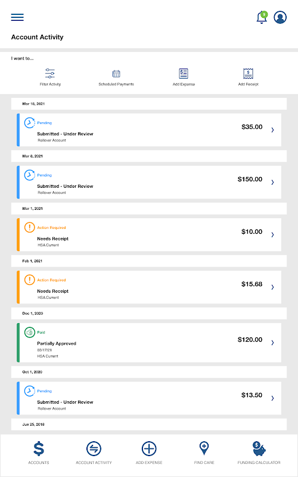The width and height of the screenshot is (298, 477).
Task: Tap the Find Care location icon
Action: click(204, 448)
